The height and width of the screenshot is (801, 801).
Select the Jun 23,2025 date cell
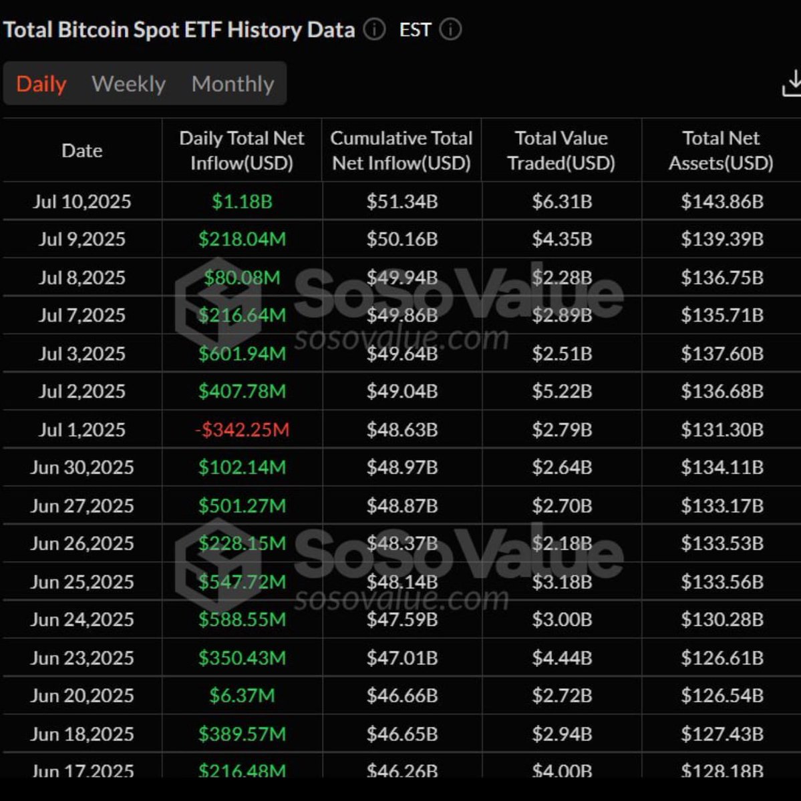coord(82,658)
